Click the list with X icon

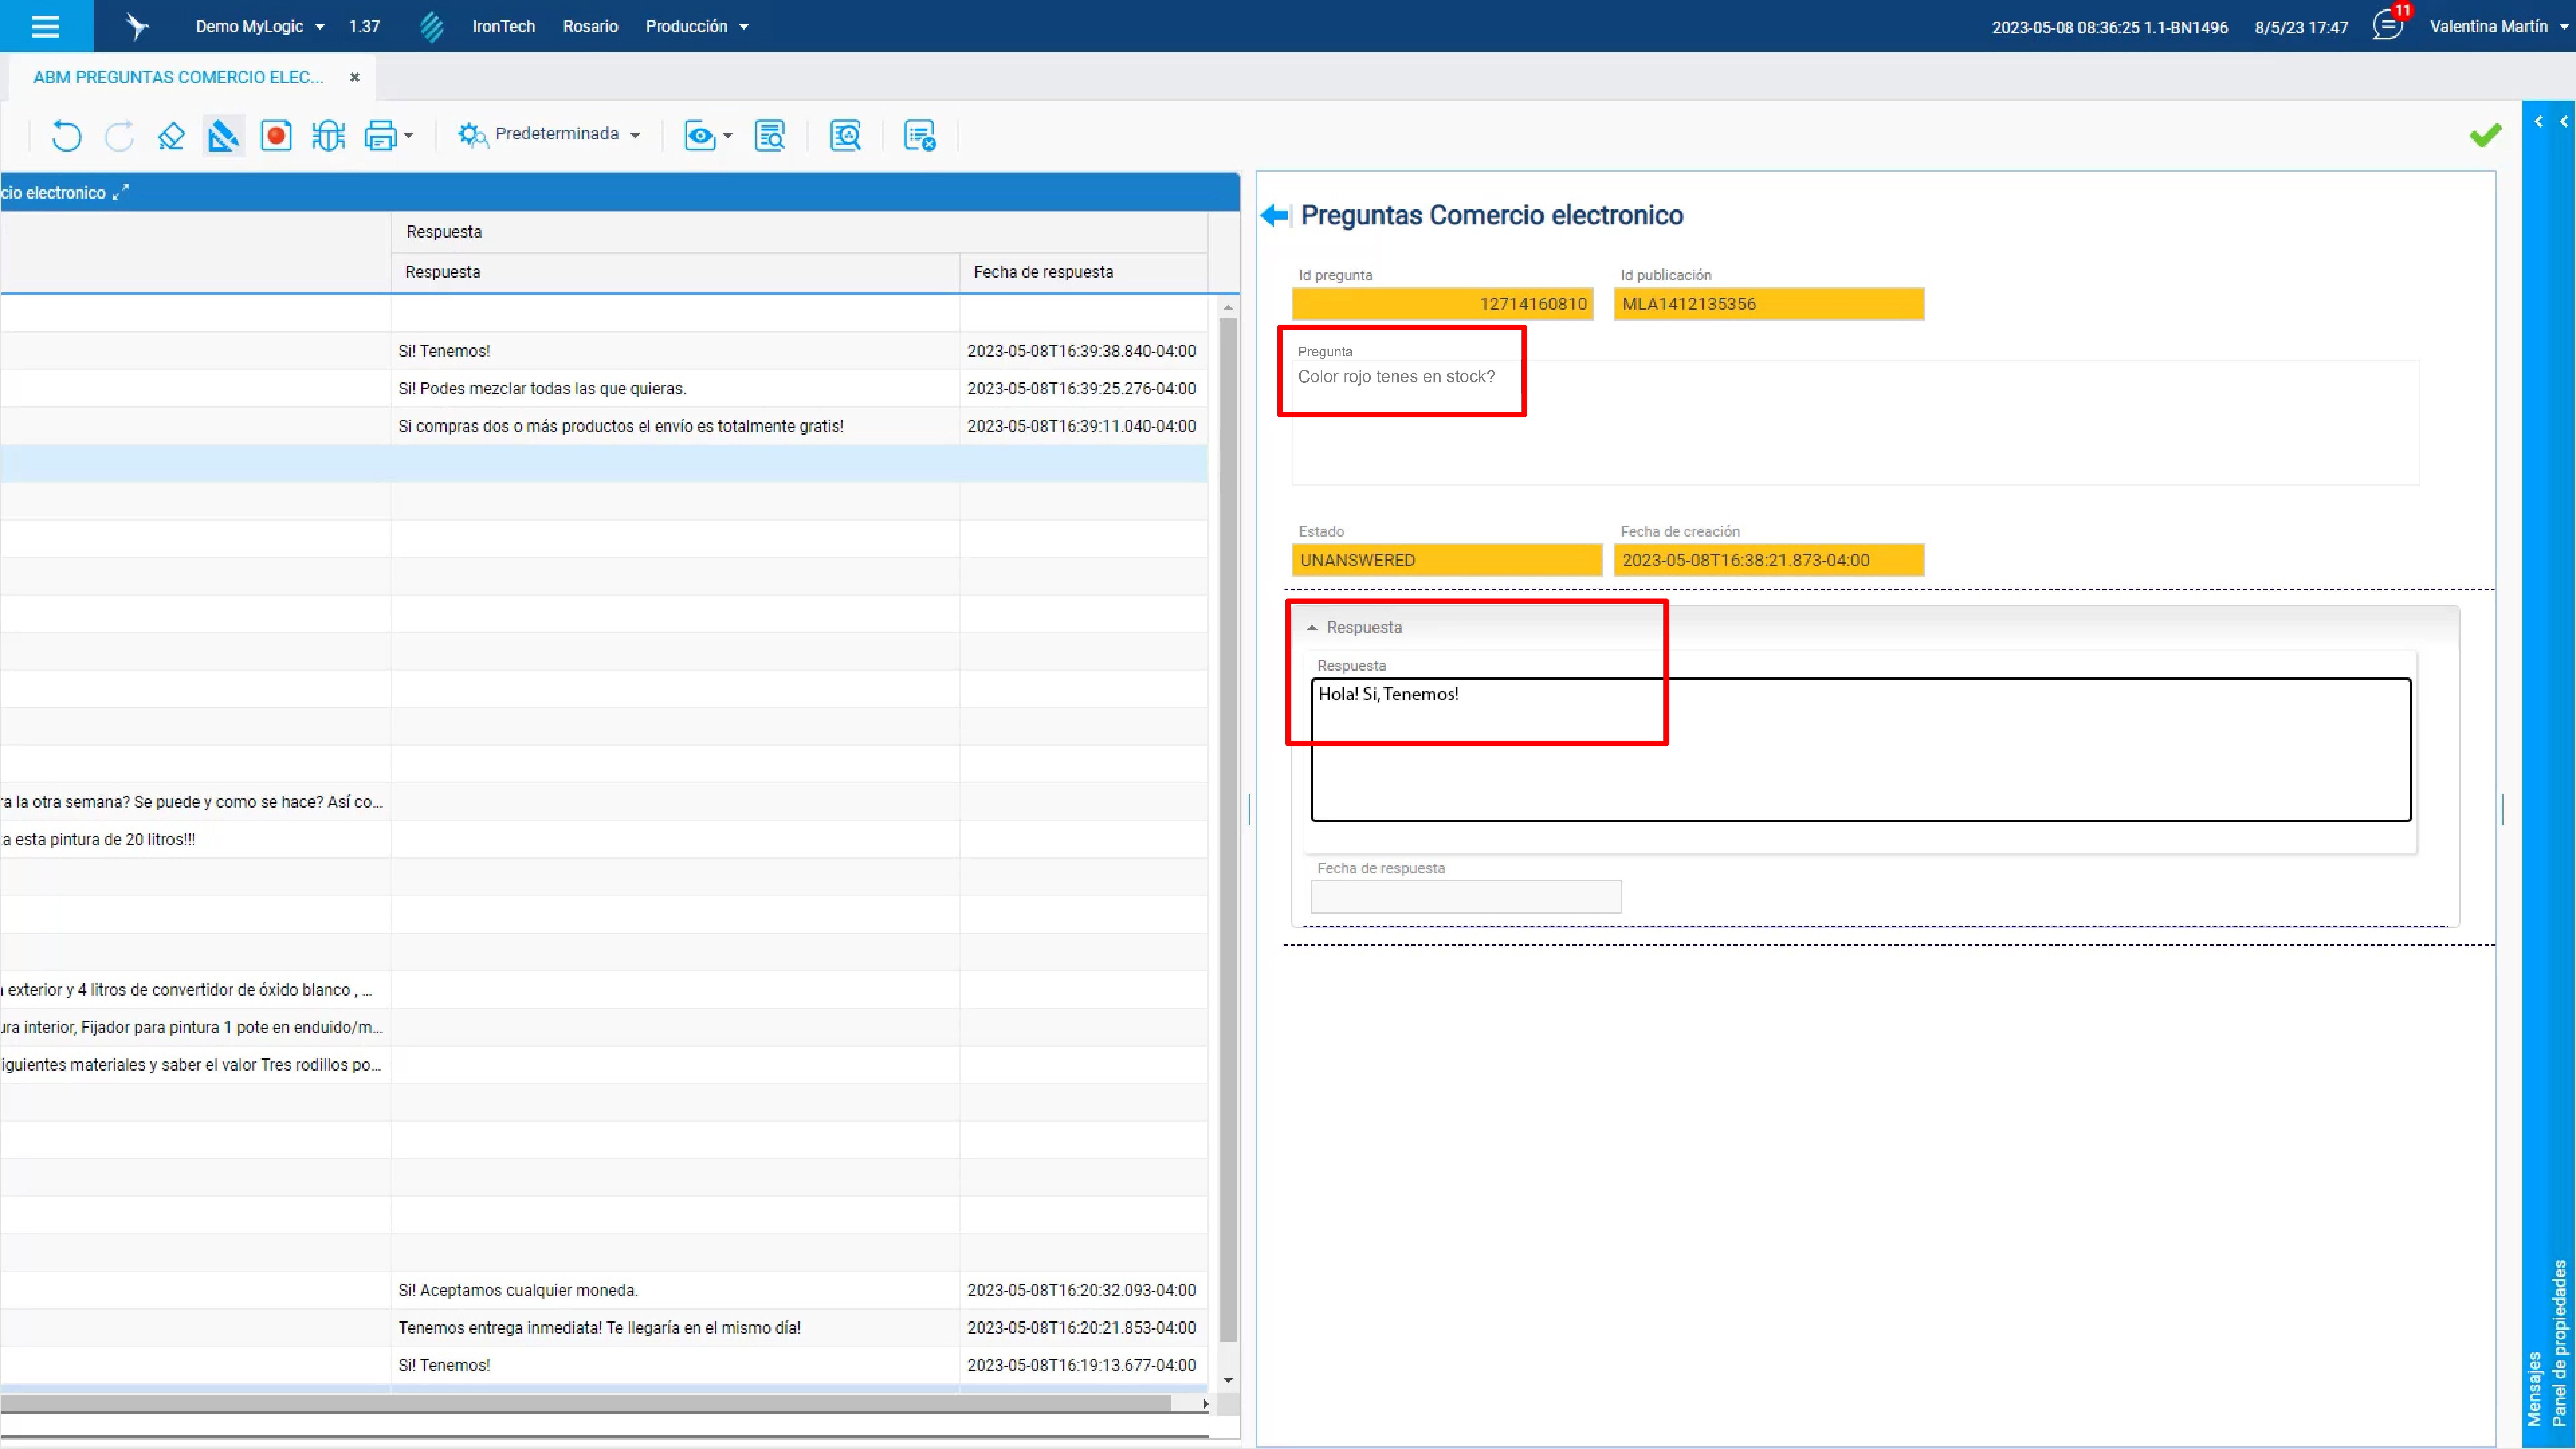[919, 135]
